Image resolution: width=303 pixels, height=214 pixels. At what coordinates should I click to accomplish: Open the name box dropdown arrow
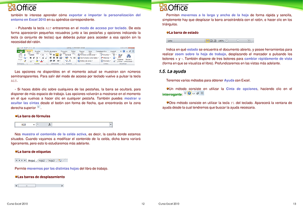[34, 125]
